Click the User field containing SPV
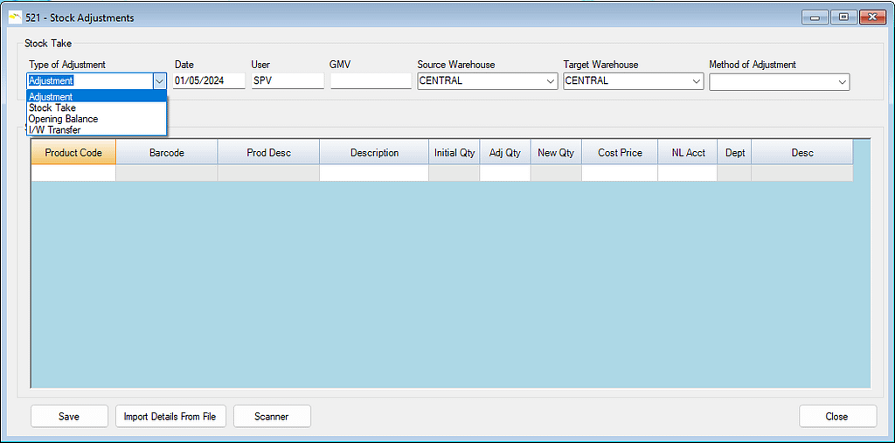Viewport: 895px width, 443px height. tap(287, 81)
